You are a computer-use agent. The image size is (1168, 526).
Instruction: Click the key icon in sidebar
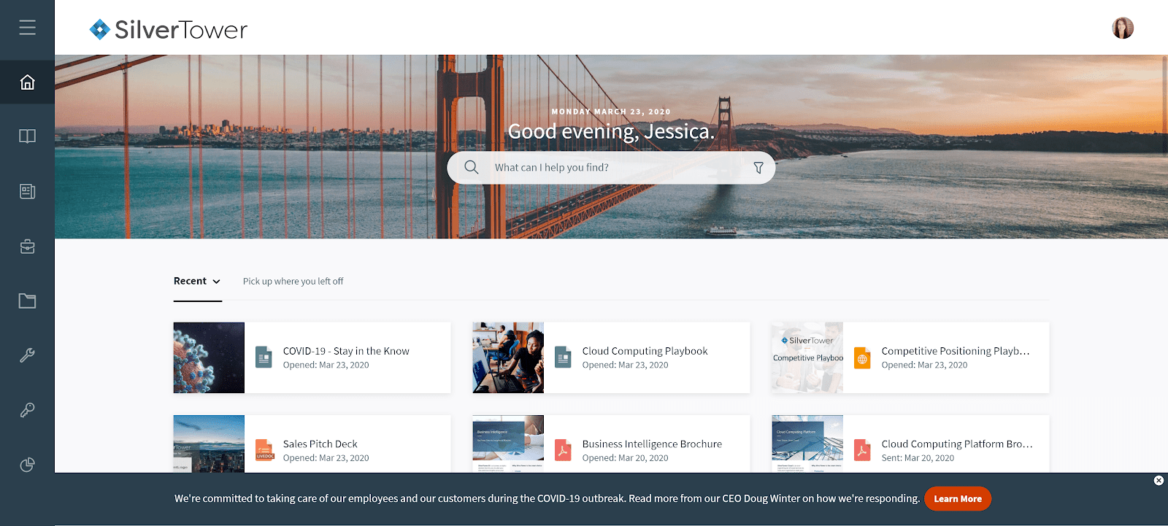pyautogui.click(x=27, y=410)
